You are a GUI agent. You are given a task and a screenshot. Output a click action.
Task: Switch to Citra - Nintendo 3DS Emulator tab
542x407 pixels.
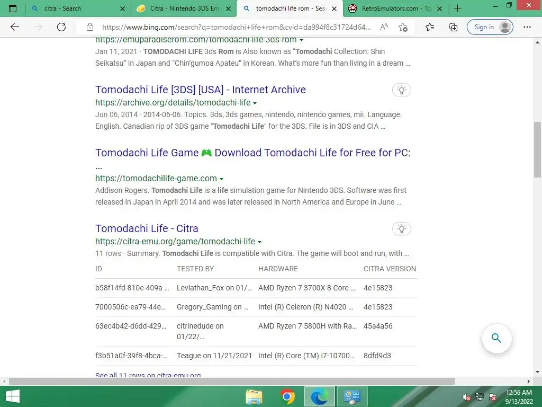point(183,8)
